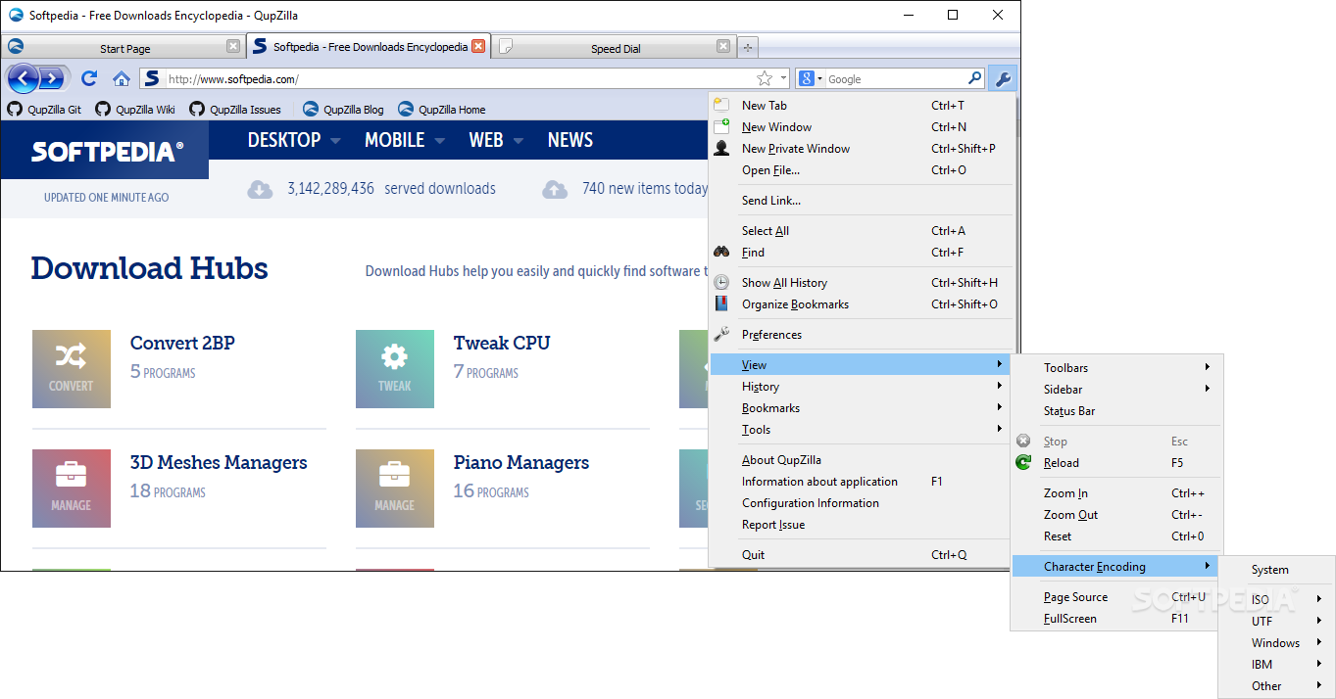This screenshot has width=1336, height=699.
Task: Close the Softpedia tab
Action: pyautogui.click(x=478, y=46)
